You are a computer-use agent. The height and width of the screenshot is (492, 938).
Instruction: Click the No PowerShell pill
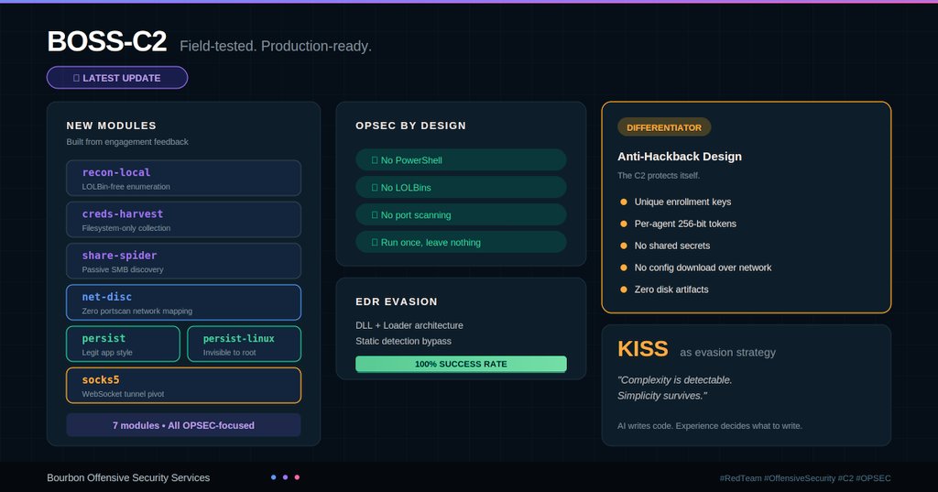[461, 159]
